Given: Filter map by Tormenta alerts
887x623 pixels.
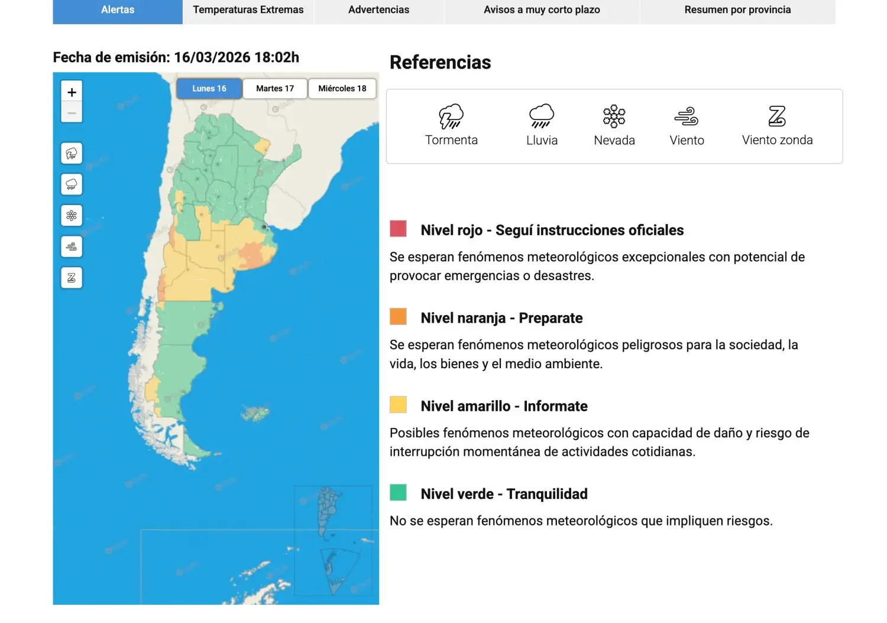Looking at the screenshot, I should click(x=72, y=154).
